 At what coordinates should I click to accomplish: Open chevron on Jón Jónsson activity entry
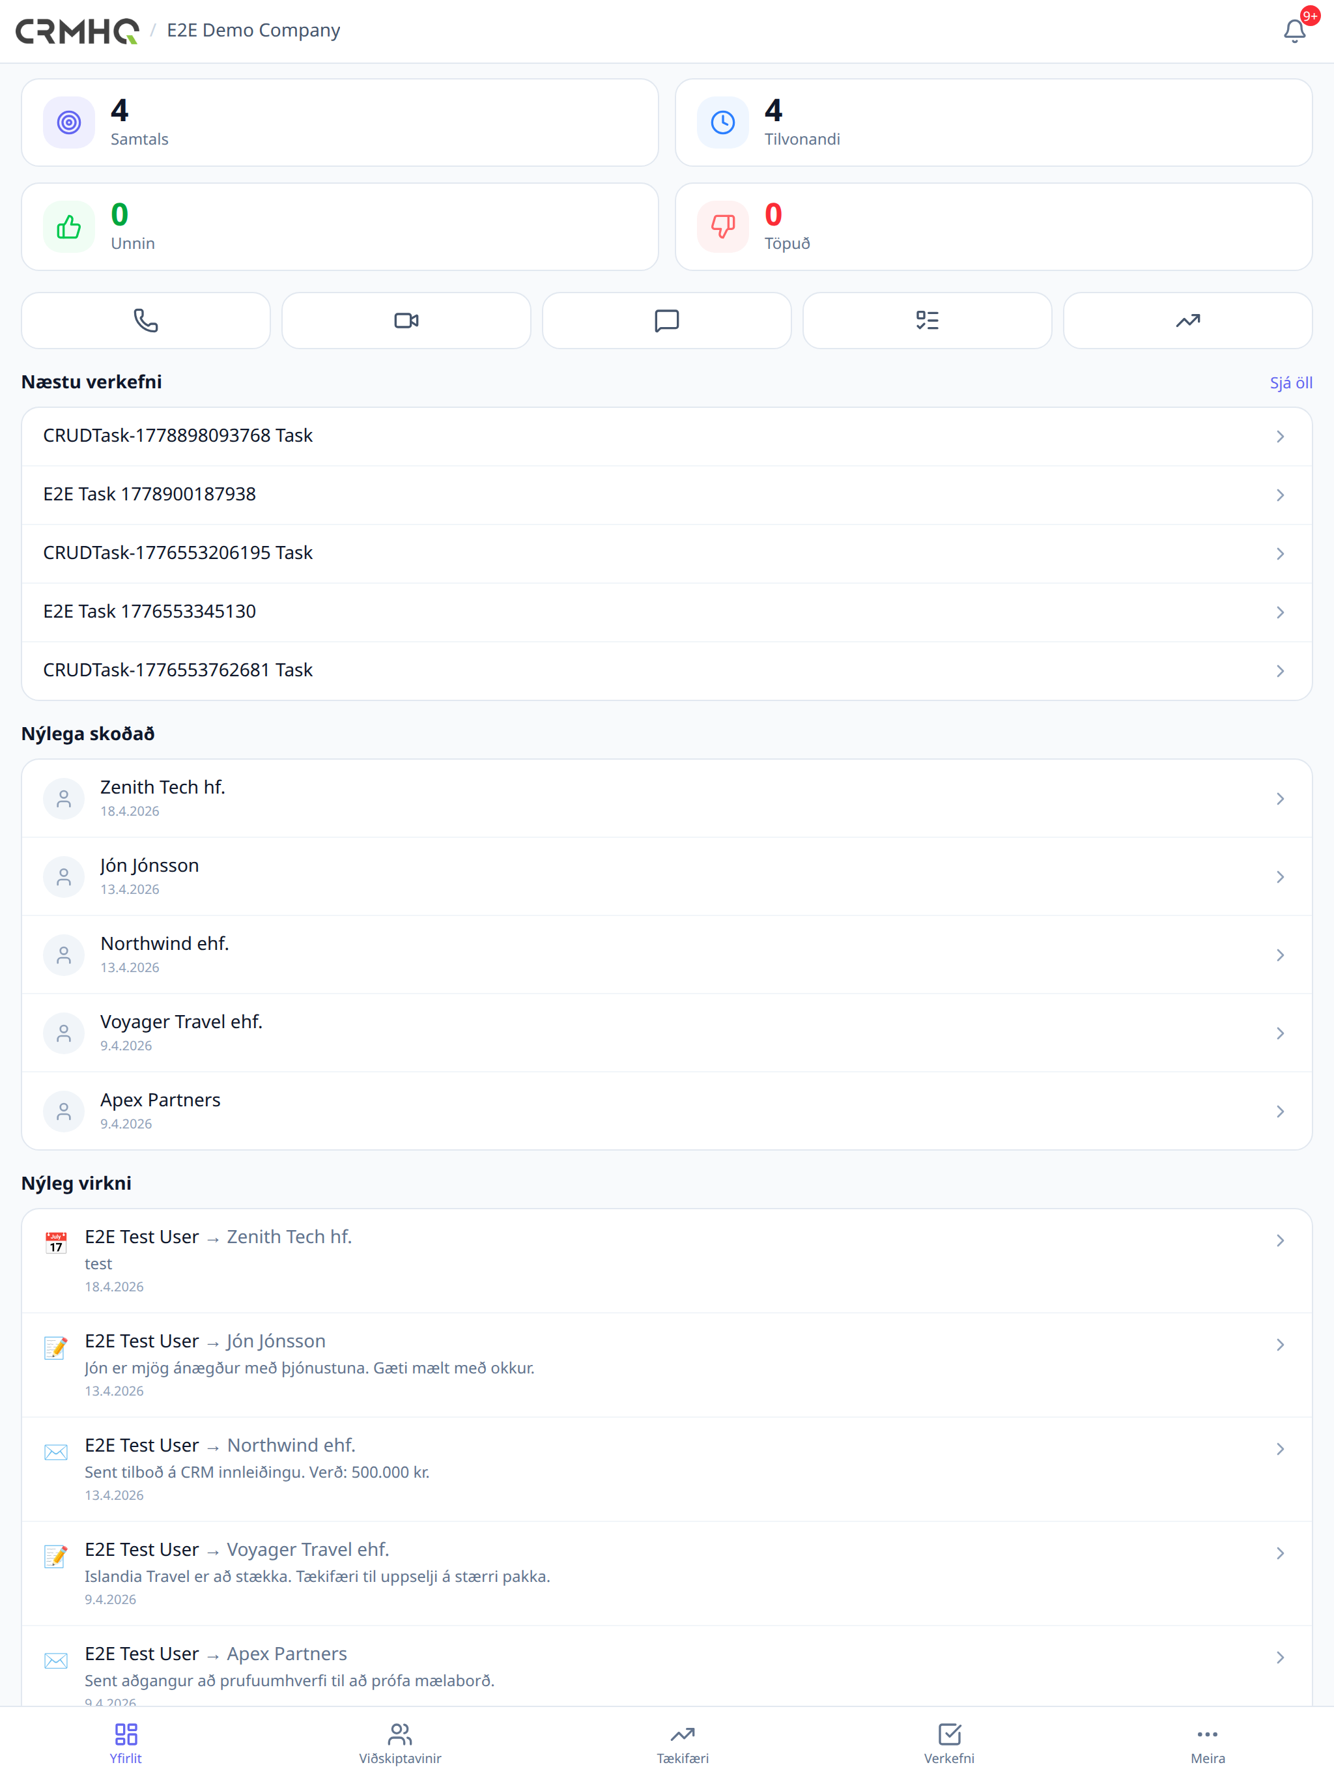[x=1279, y=1345]
